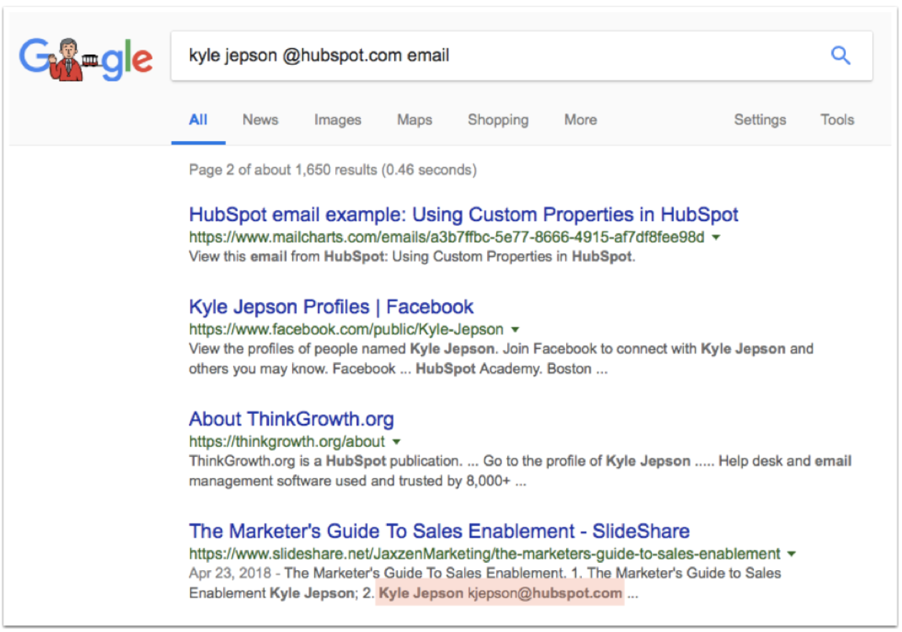Switch to the News tab
Image resolution: width=902 pixels, height=632 pixels.
click(260, 120)
